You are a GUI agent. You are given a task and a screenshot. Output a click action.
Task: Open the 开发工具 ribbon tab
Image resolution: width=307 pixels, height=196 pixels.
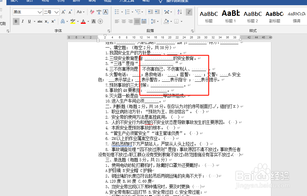127,1
